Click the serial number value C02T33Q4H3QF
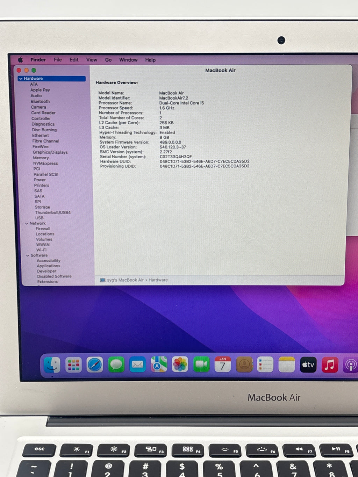The image size is (358, 477). tap(176, 157)
